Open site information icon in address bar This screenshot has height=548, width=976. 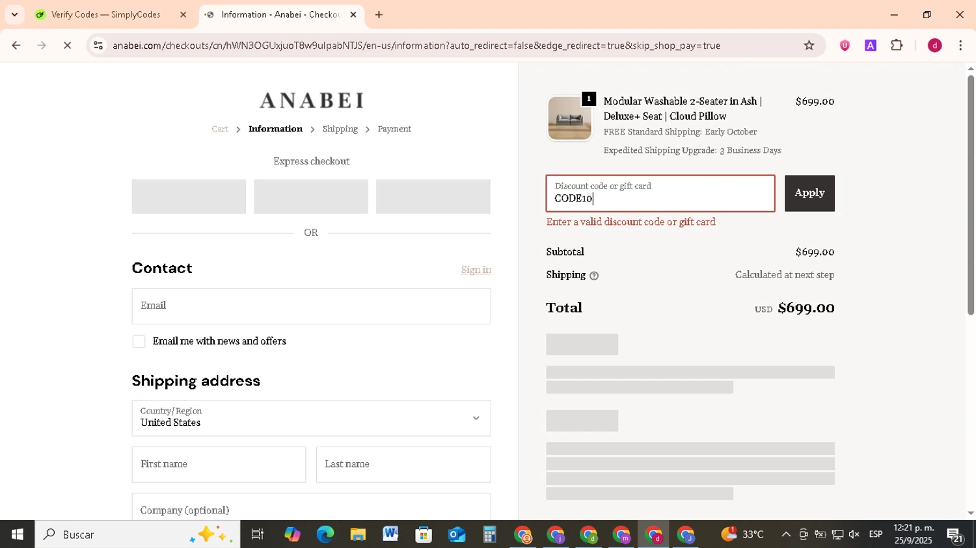click(98, 46)
